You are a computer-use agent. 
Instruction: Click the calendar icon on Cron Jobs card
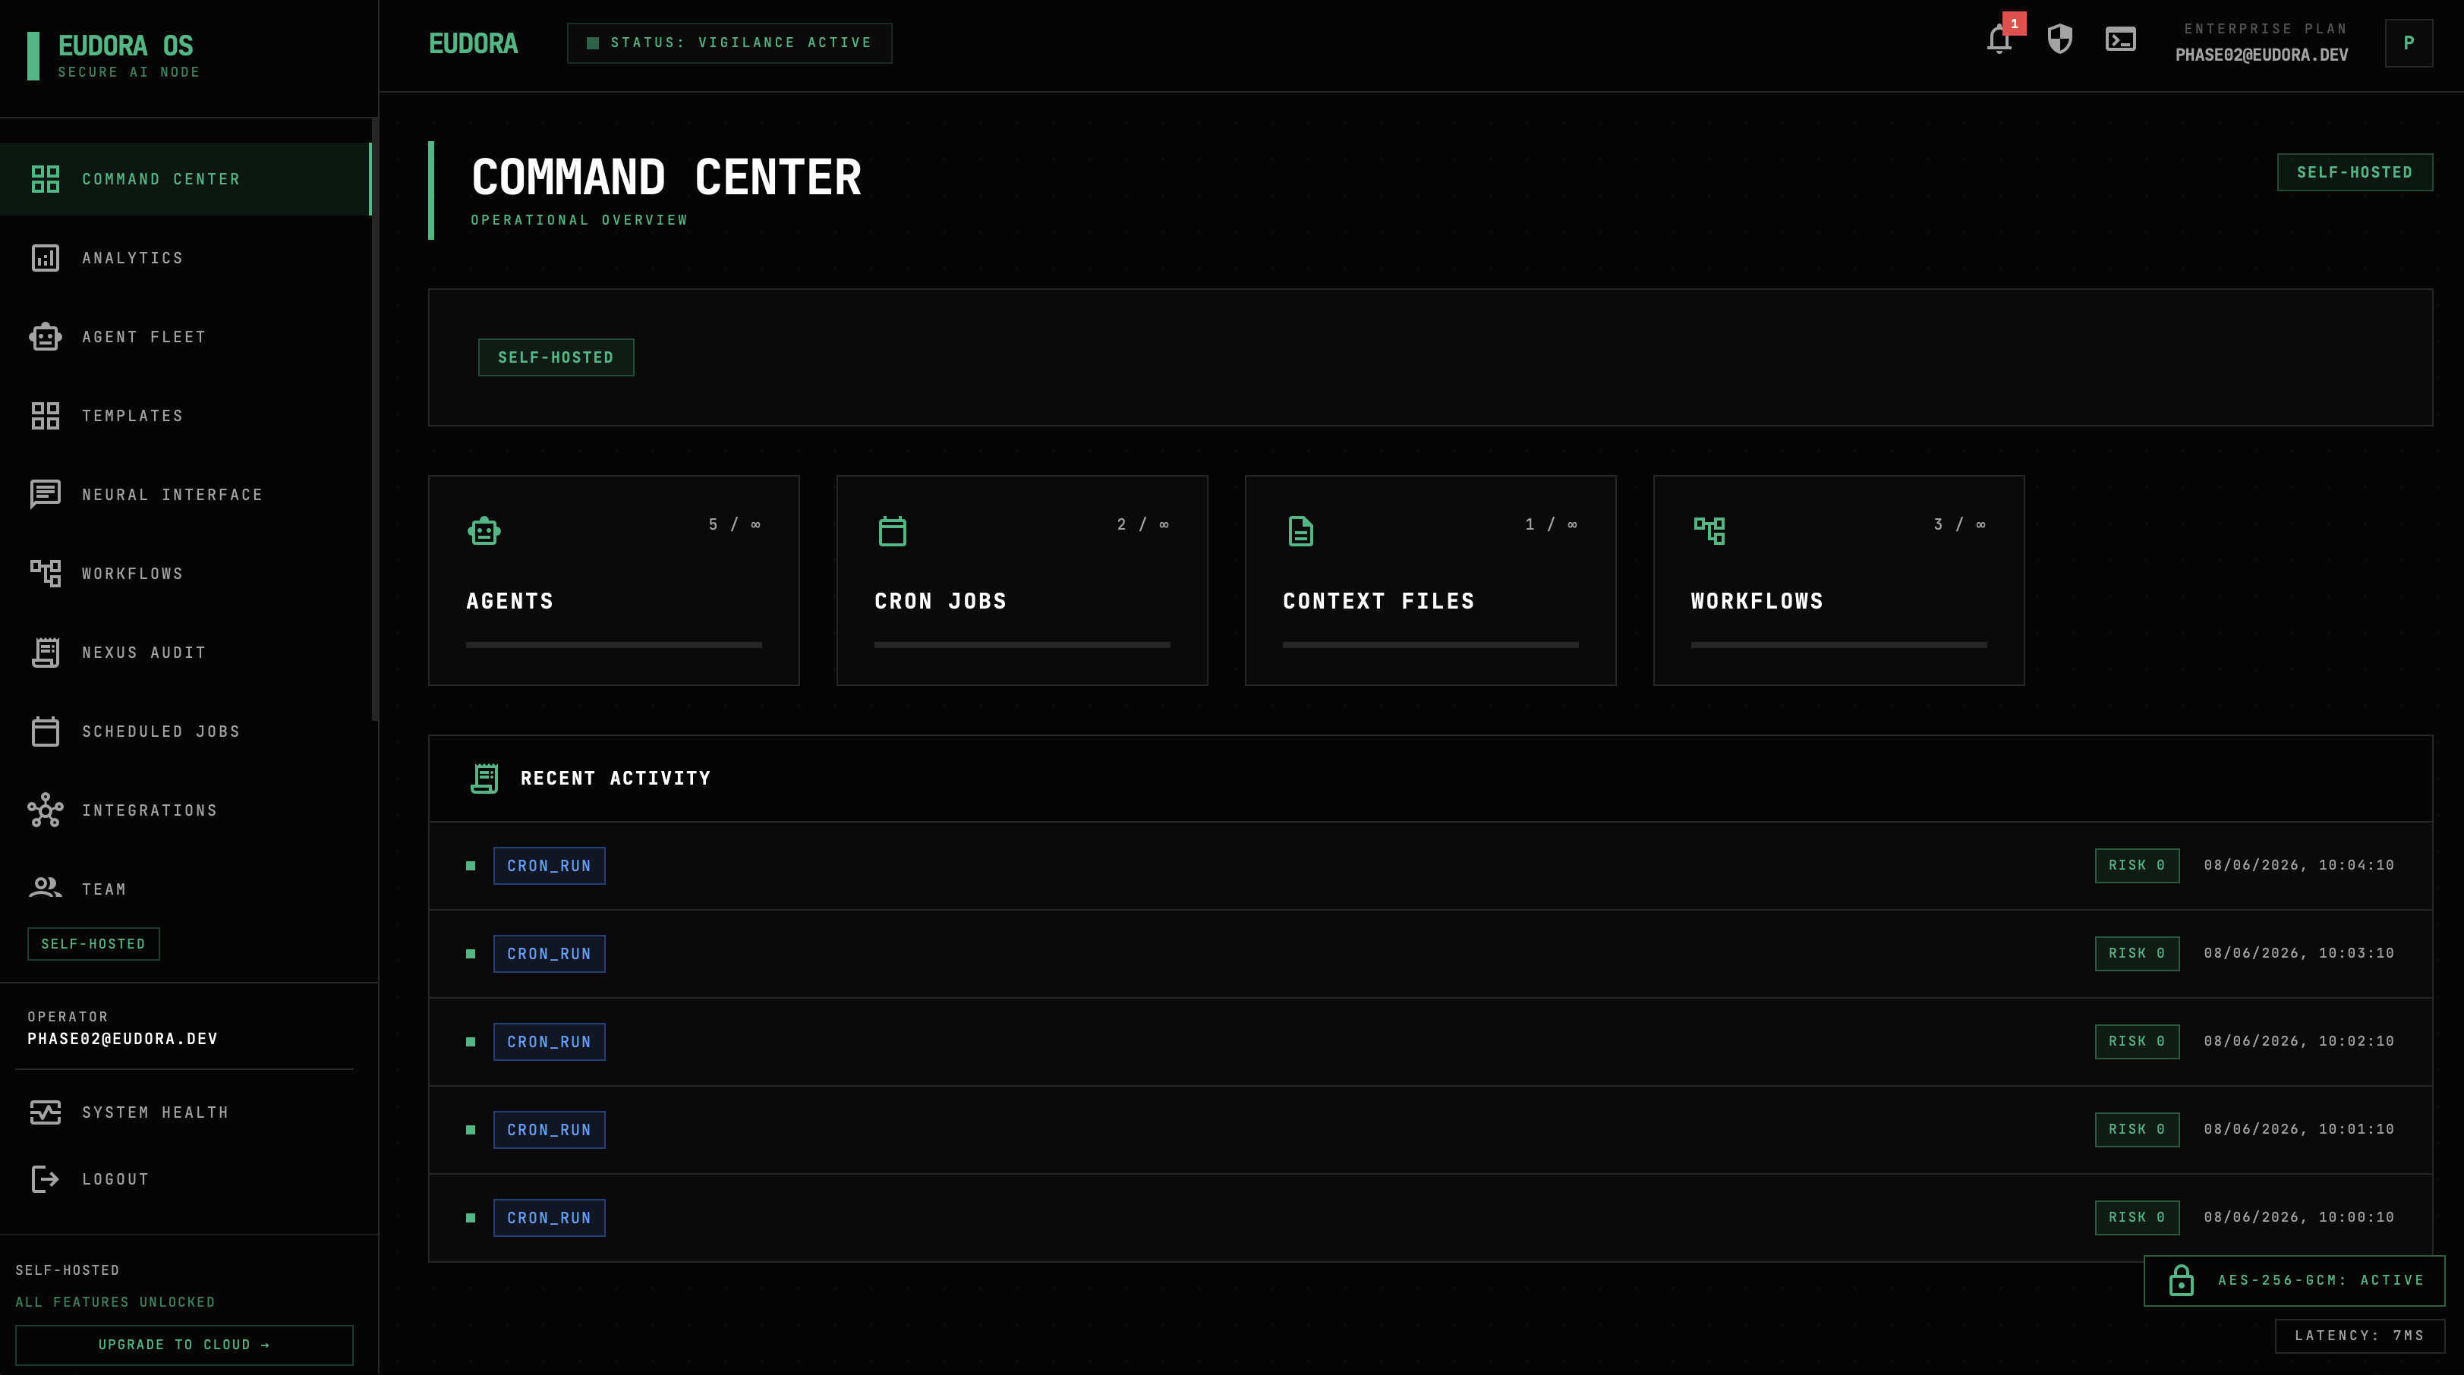coord(893,530)
